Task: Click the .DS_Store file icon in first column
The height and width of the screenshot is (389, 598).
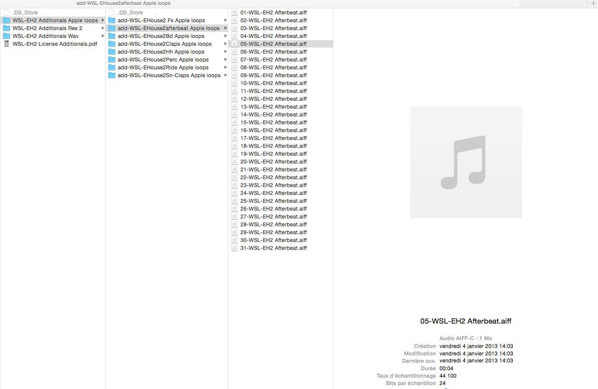Action: click(x=7, y=13)
